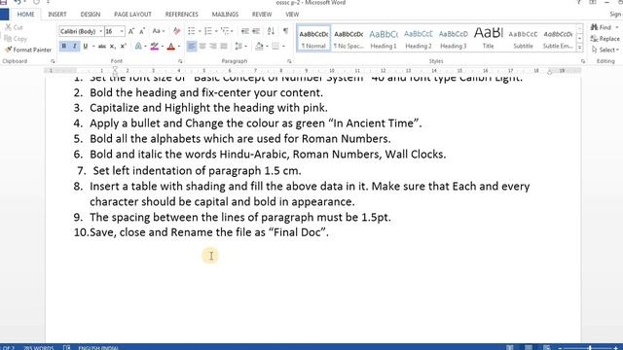
Task: Apply the Heading 2 style
Action: pos(419,39)
